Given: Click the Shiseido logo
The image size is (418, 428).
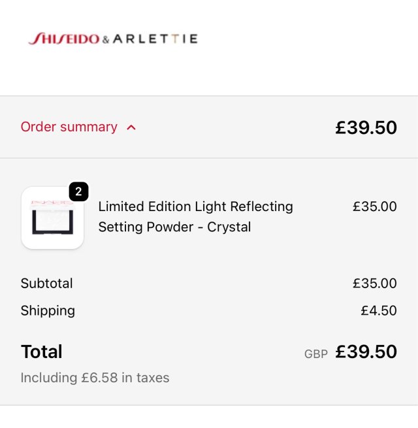Looking at the screenshot, I should [x=64, y=39].
